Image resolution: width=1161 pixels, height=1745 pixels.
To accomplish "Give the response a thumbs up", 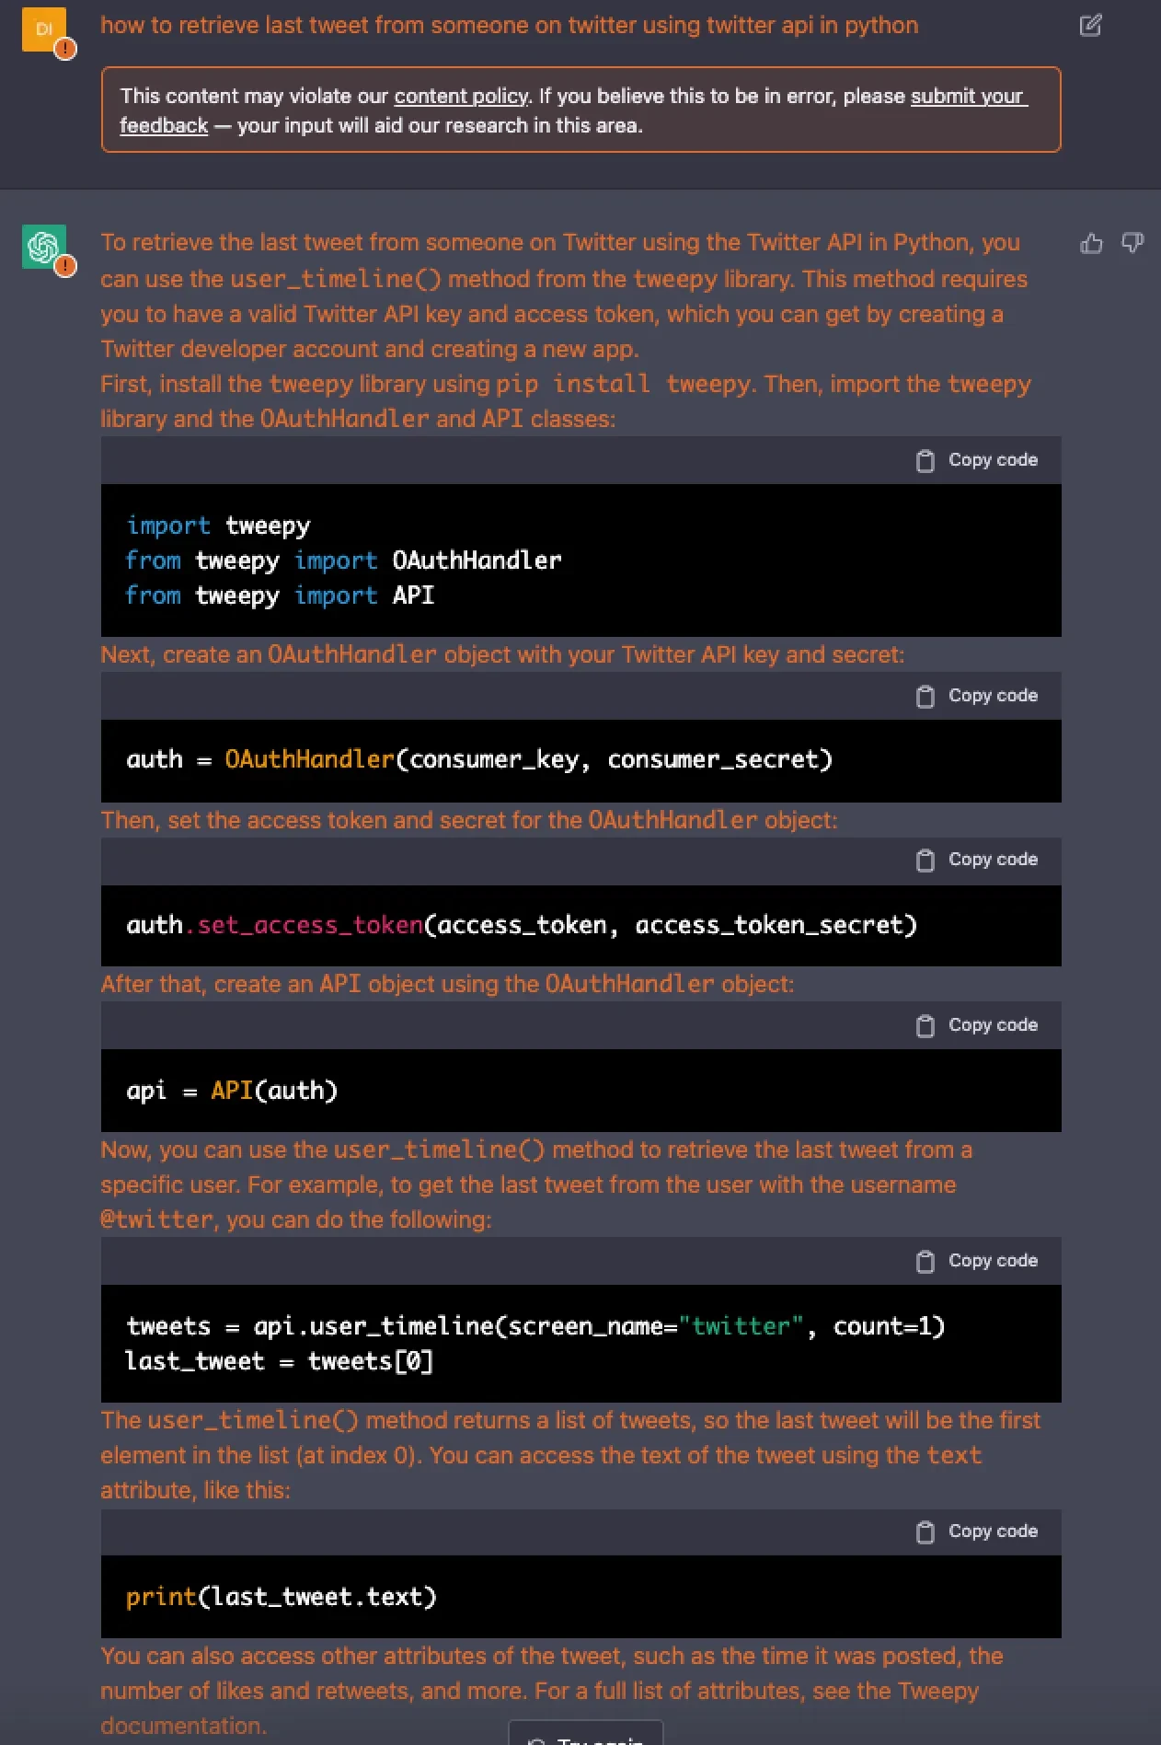I will (x=1091, y=243).
